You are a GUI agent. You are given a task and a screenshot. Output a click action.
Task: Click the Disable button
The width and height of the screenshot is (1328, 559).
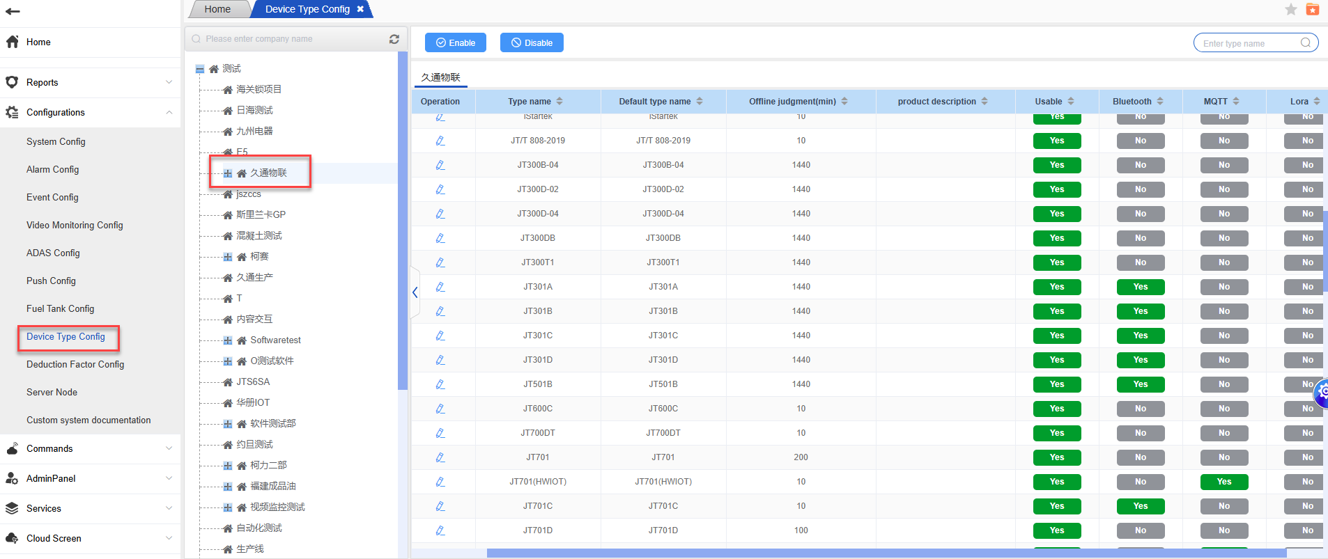point(532,42)
